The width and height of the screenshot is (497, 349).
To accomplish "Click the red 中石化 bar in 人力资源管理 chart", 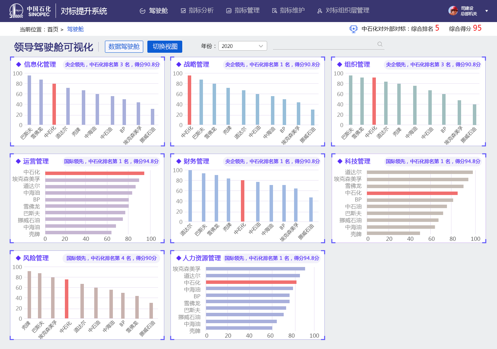I will tap(251, 282).
